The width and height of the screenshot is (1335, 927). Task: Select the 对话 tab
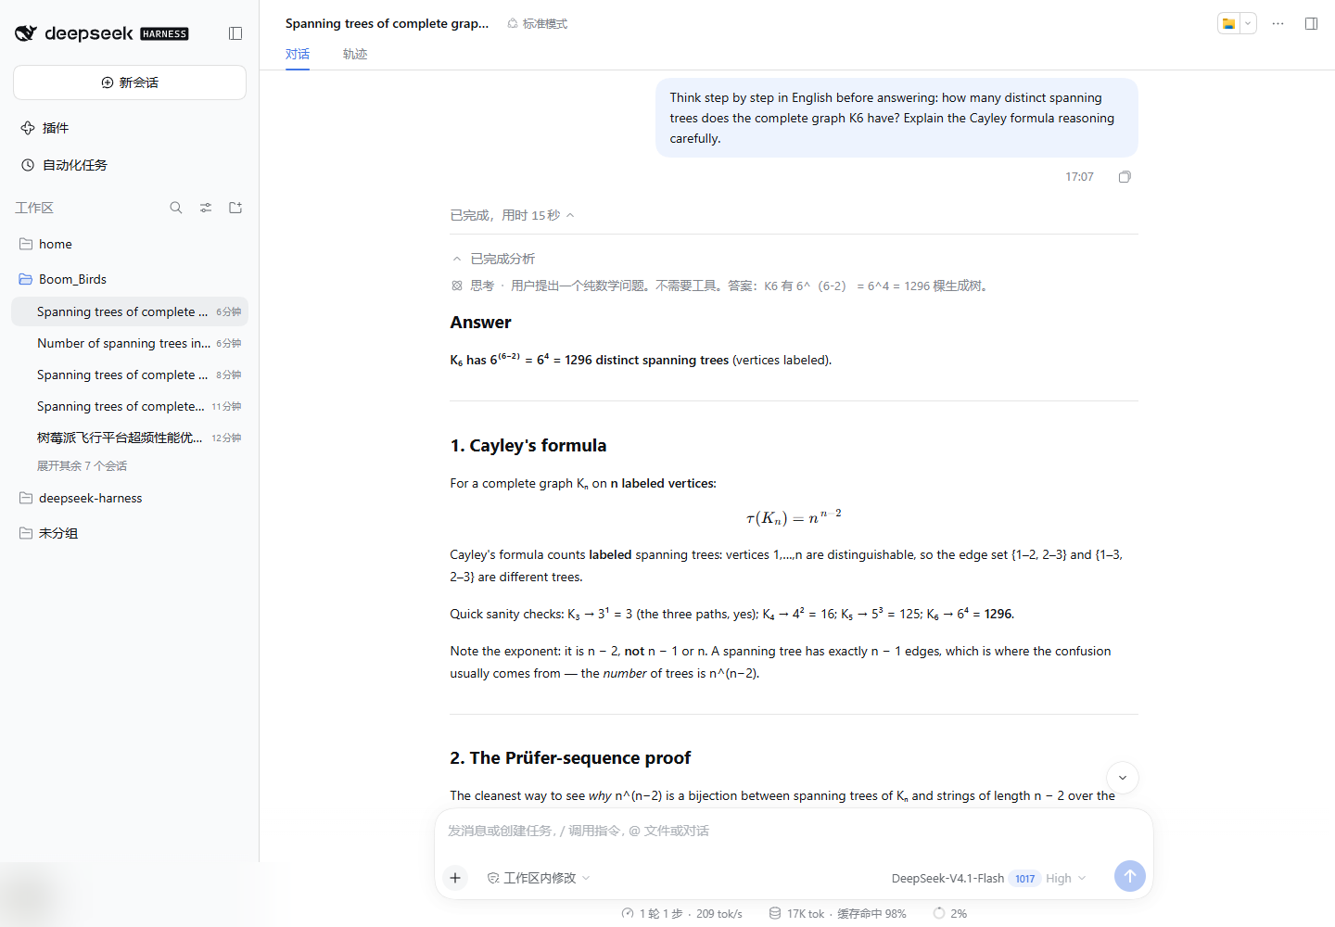[298, 54]
